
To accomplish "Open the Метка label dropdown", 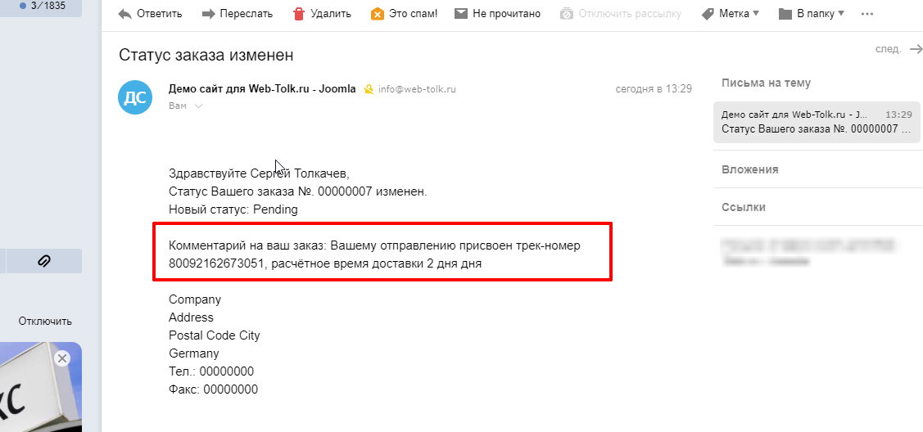I will click(x=731, y=14).
